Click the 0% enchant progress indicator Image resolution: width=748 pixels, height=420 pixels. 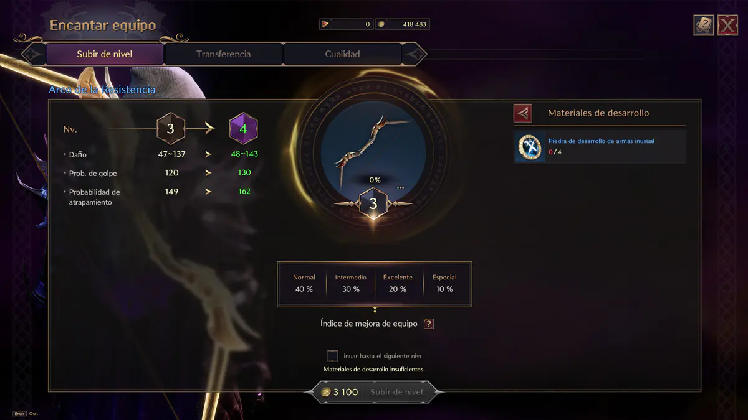(x=375, y=180)
